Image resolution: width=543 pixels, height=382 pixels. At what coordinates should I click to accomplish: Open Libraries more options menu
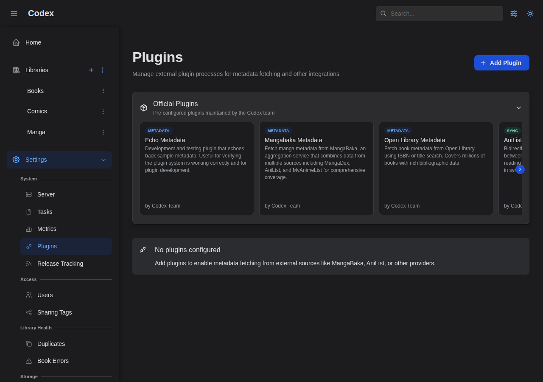click(102, 70)
